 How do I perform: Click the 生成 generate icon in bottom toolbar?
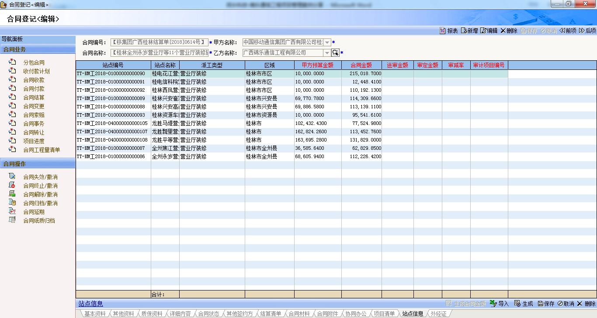coord(517,304)
